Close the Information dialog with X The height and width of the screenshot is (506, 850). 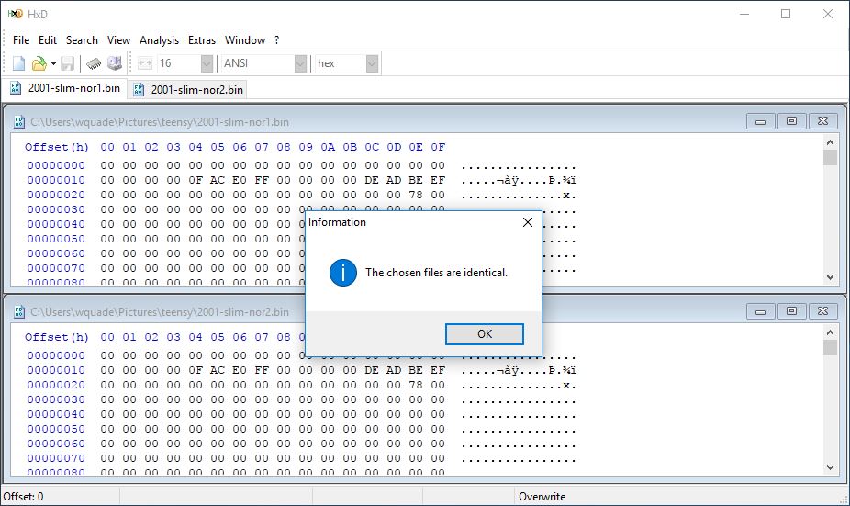(528, 222)
